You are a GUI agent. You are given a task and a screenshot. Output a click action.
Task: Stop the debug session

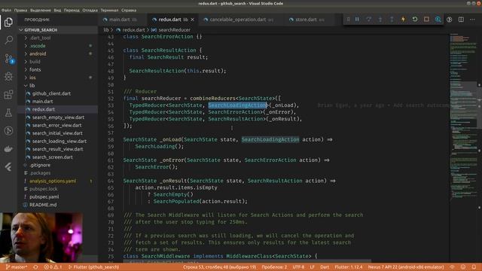click(426, 20)
